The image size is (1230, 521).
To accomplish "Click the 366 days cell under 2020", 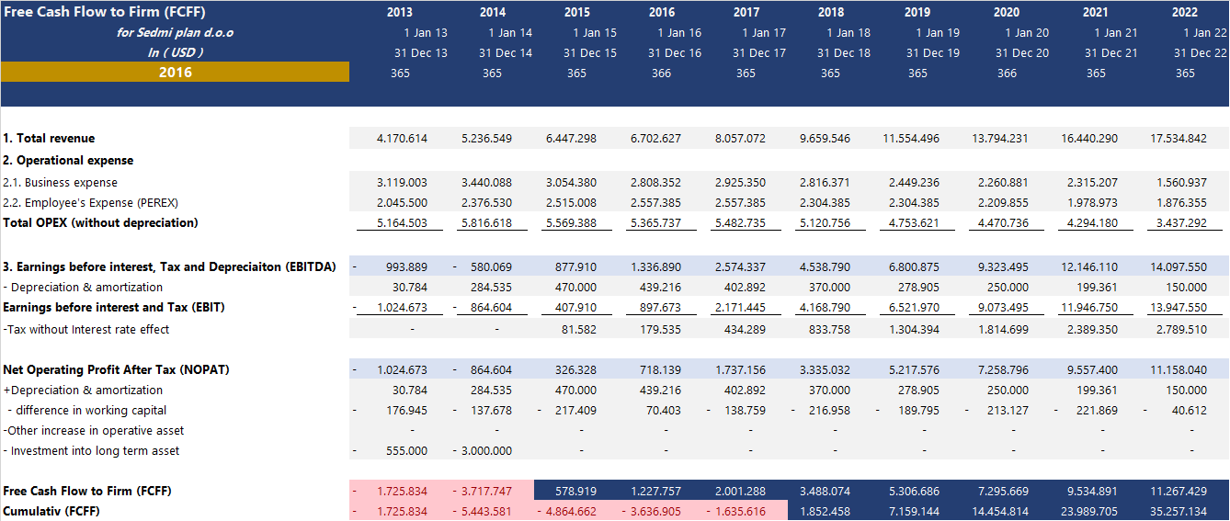I will coord(1007,74).
